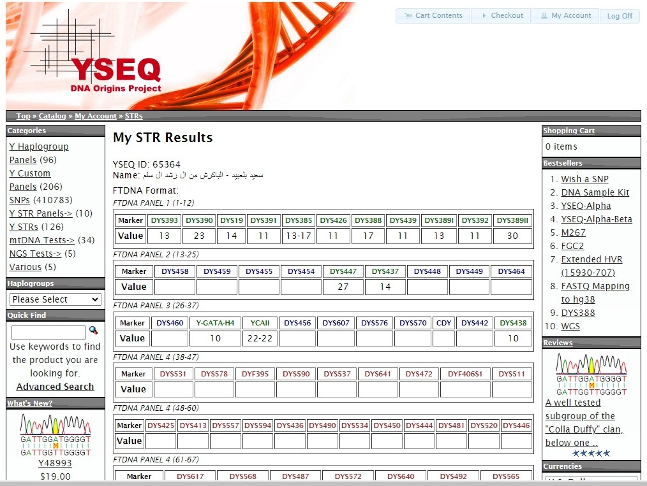647x486 pixels.
Task: Click the Advanced Search link
Action: [56, 387]
